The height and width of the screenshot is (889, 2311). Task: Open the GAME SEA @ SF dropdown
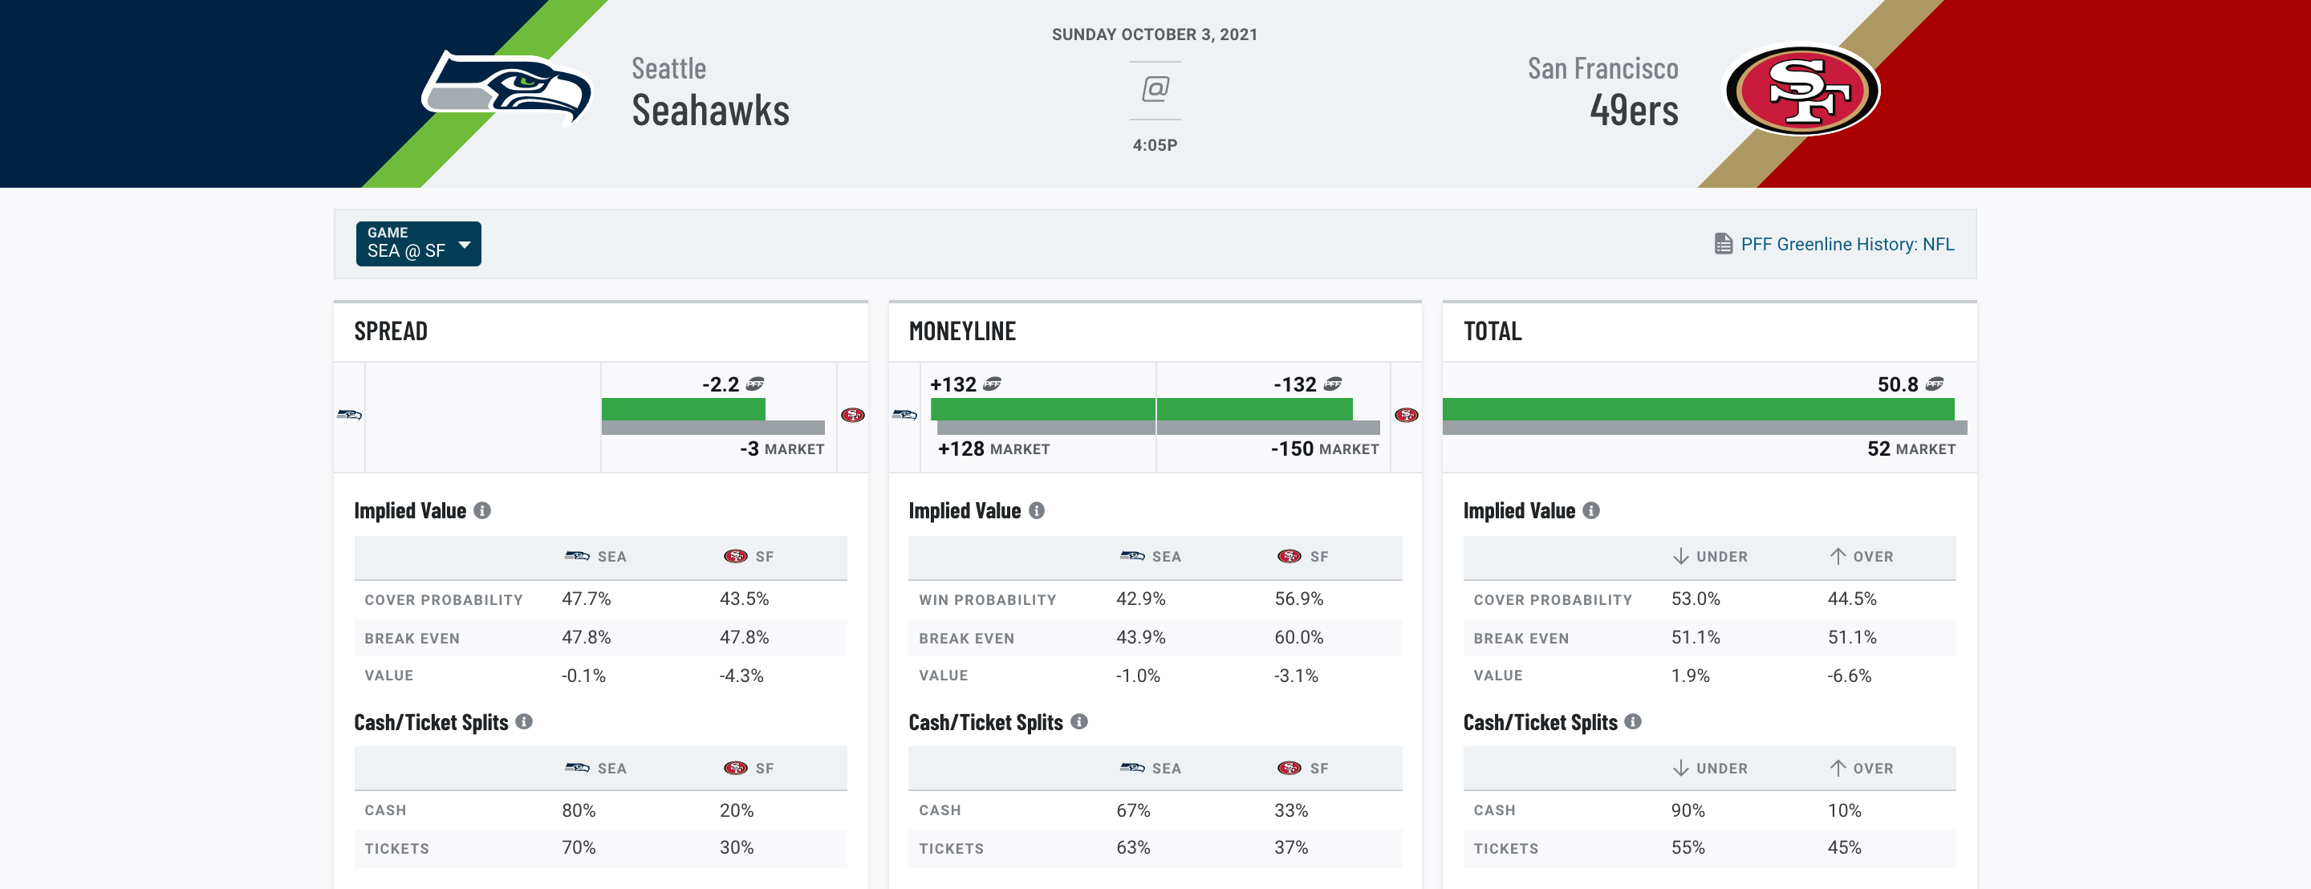[x=418, y=243]
